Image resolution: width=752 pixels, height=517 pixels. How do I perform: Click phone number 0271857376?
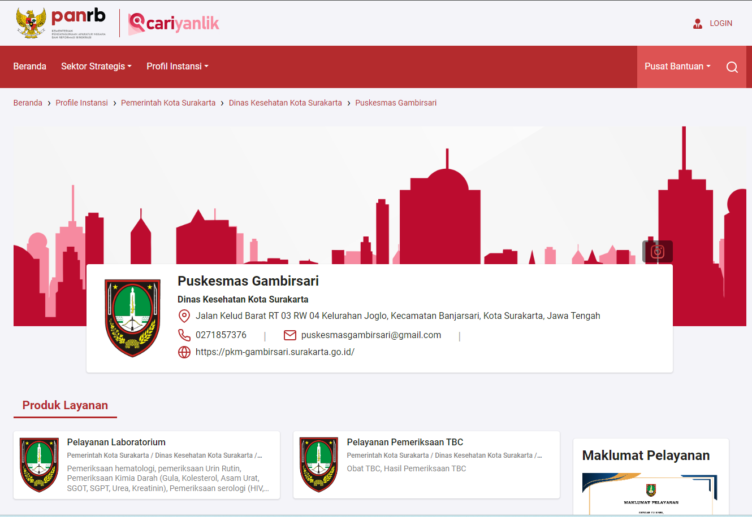click(x=221, y=335)
